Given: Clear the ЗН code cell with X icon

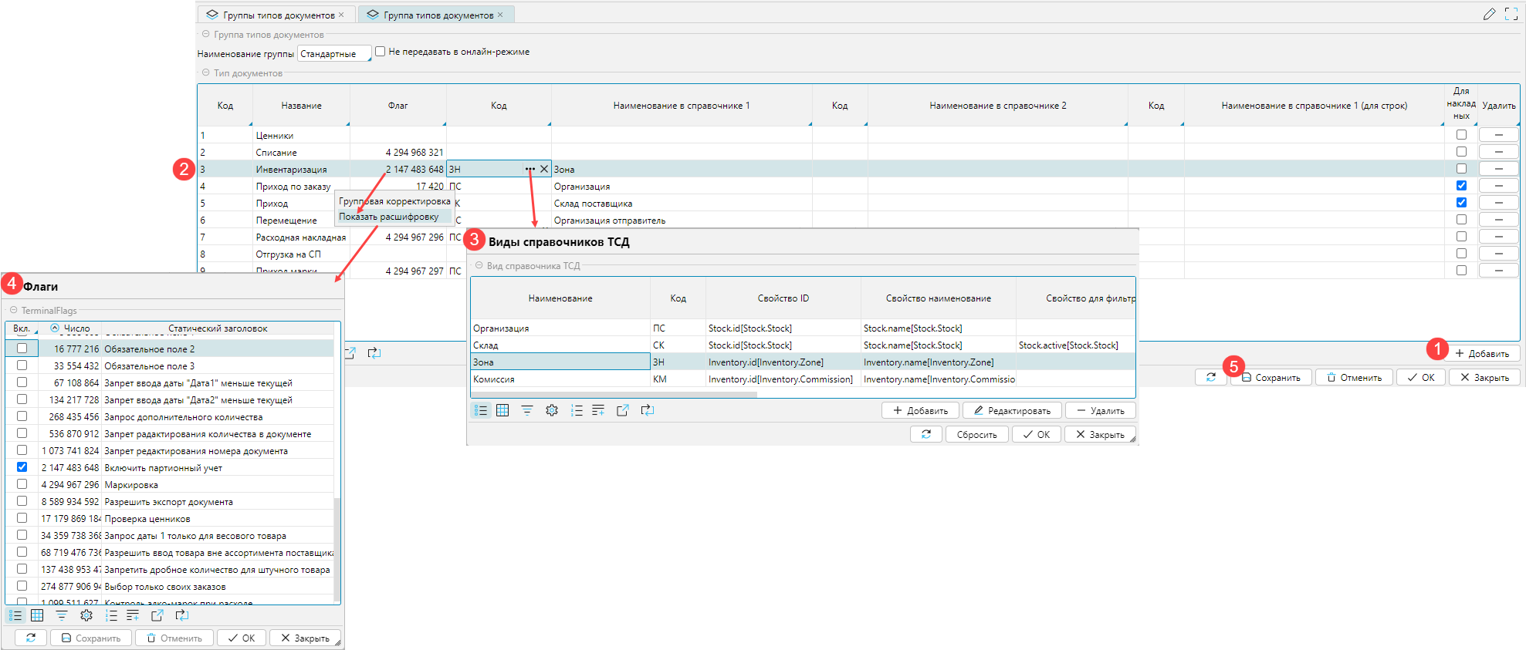Looking at the screenshot, I should pos(544,169).
